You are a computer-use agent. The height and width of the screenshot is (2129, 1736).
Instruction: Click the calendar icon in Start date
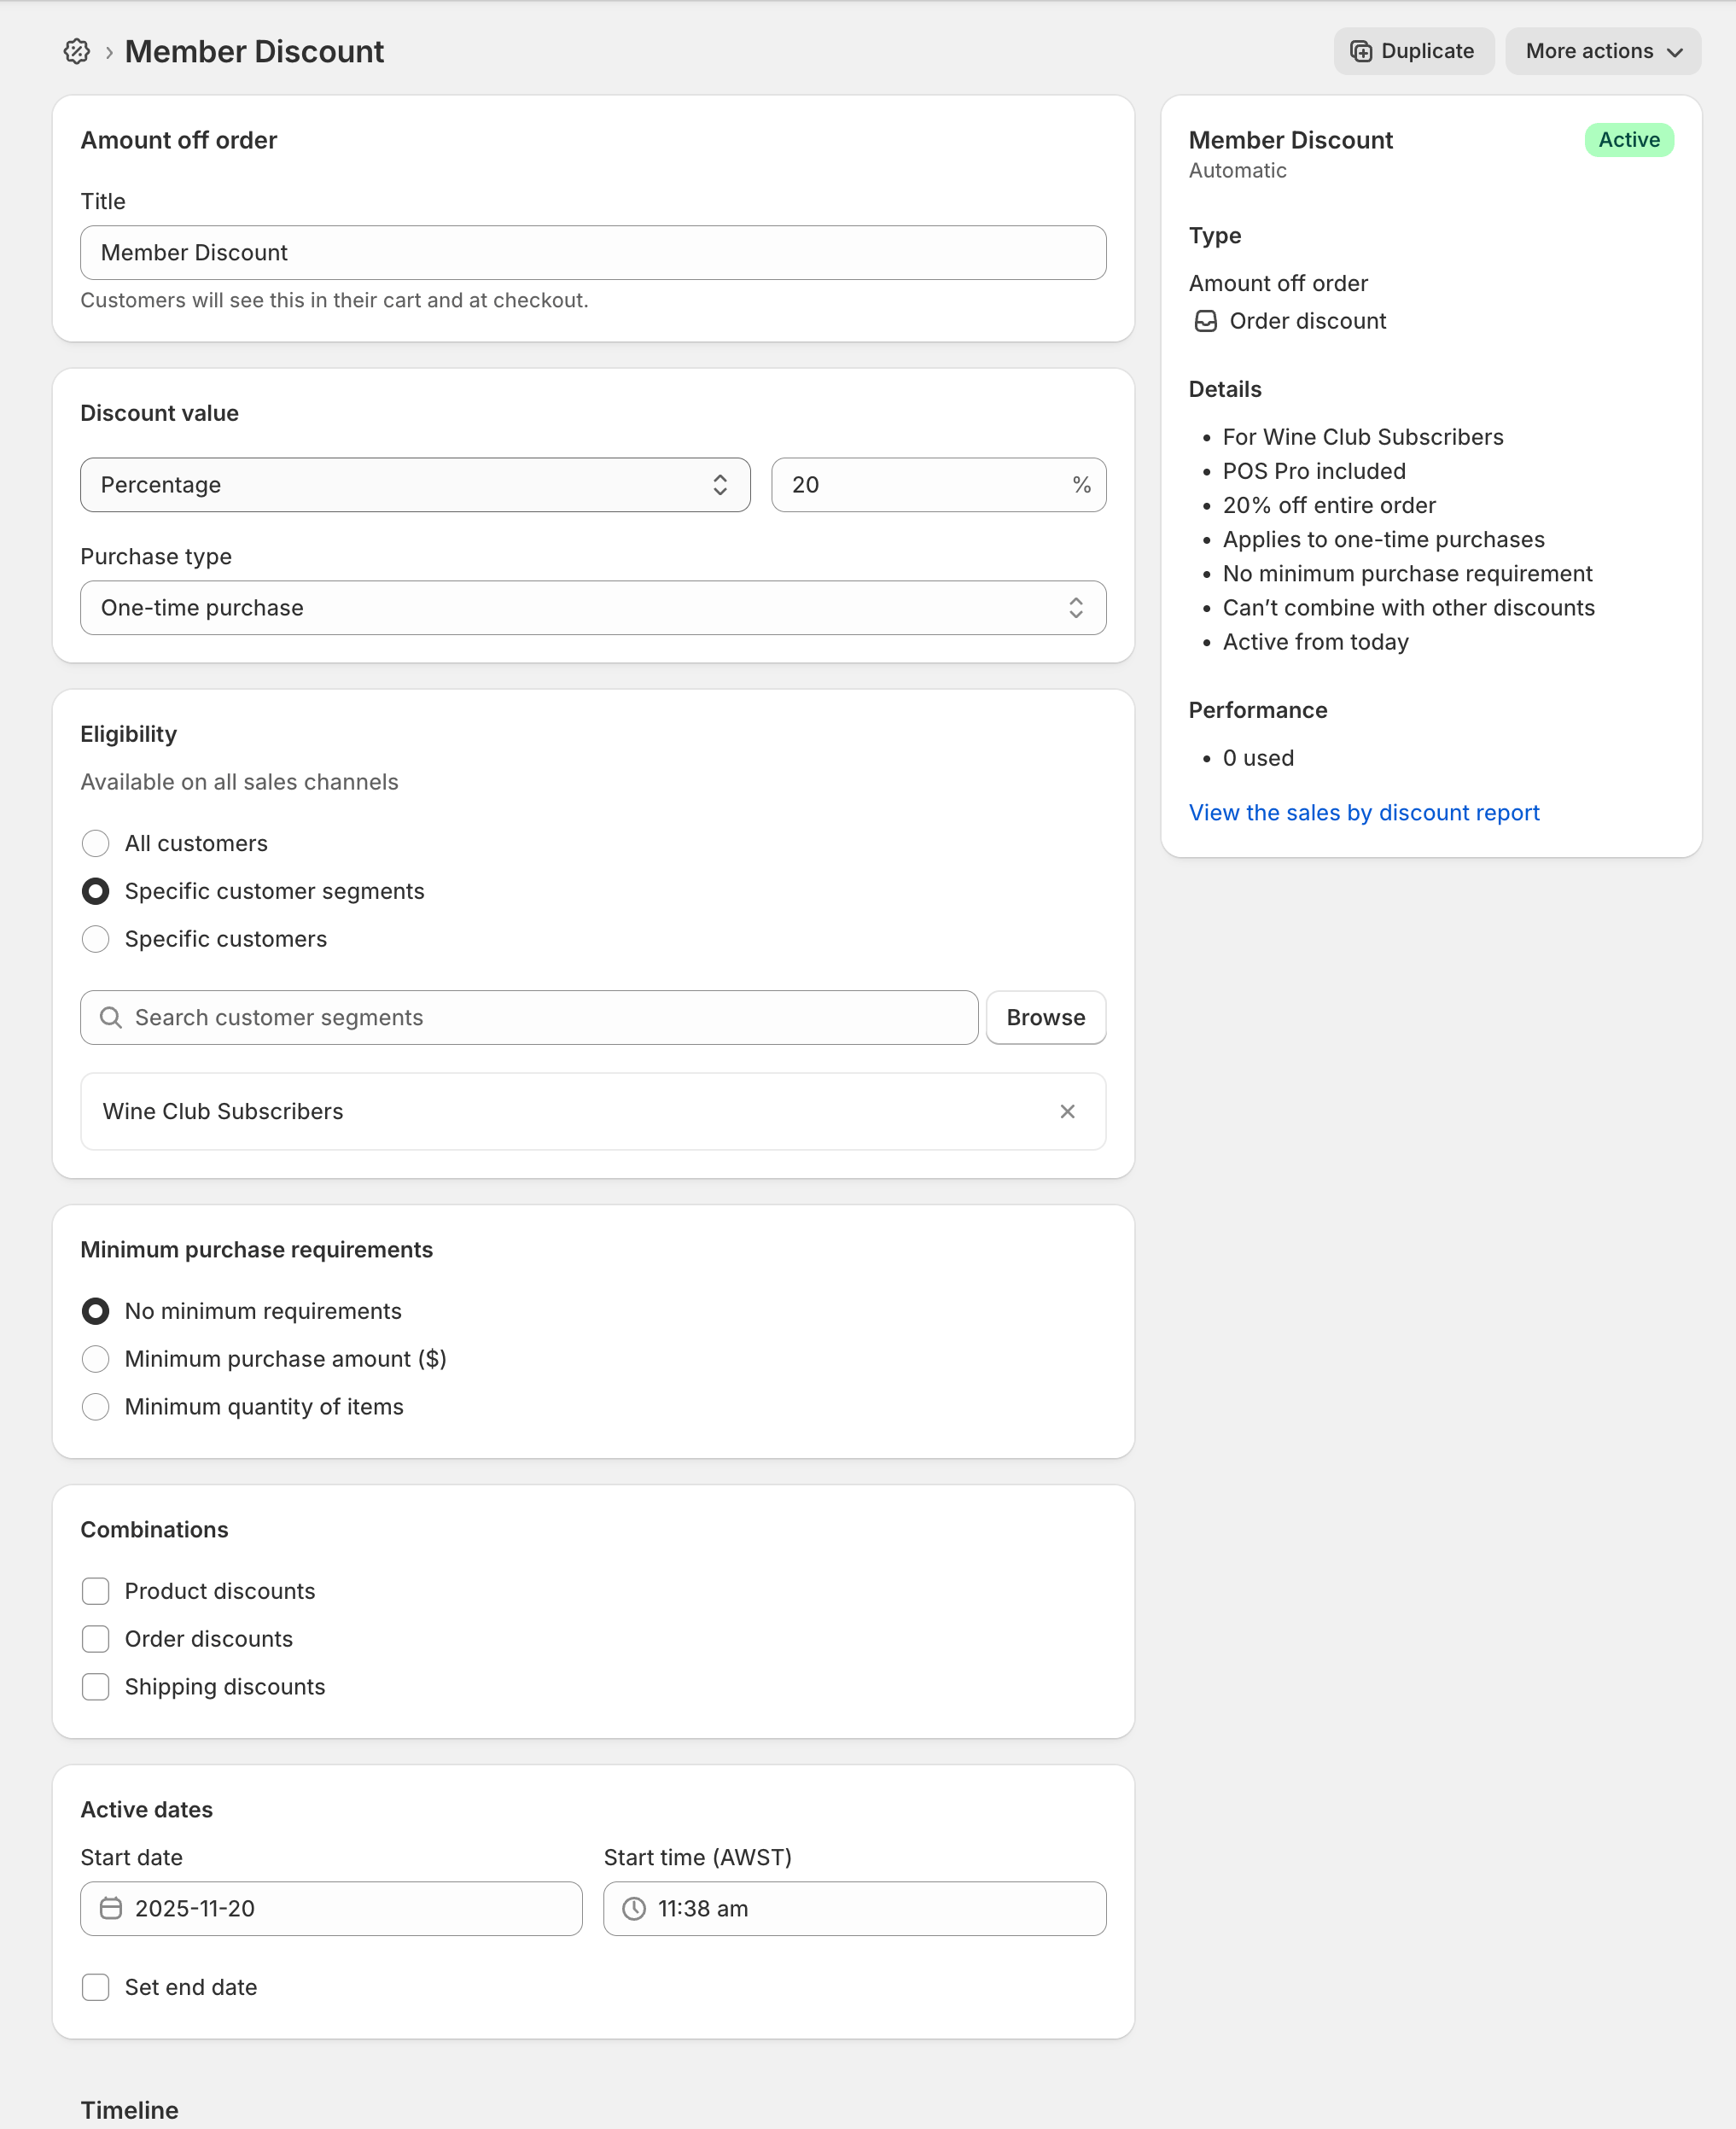coord(111,1908)
